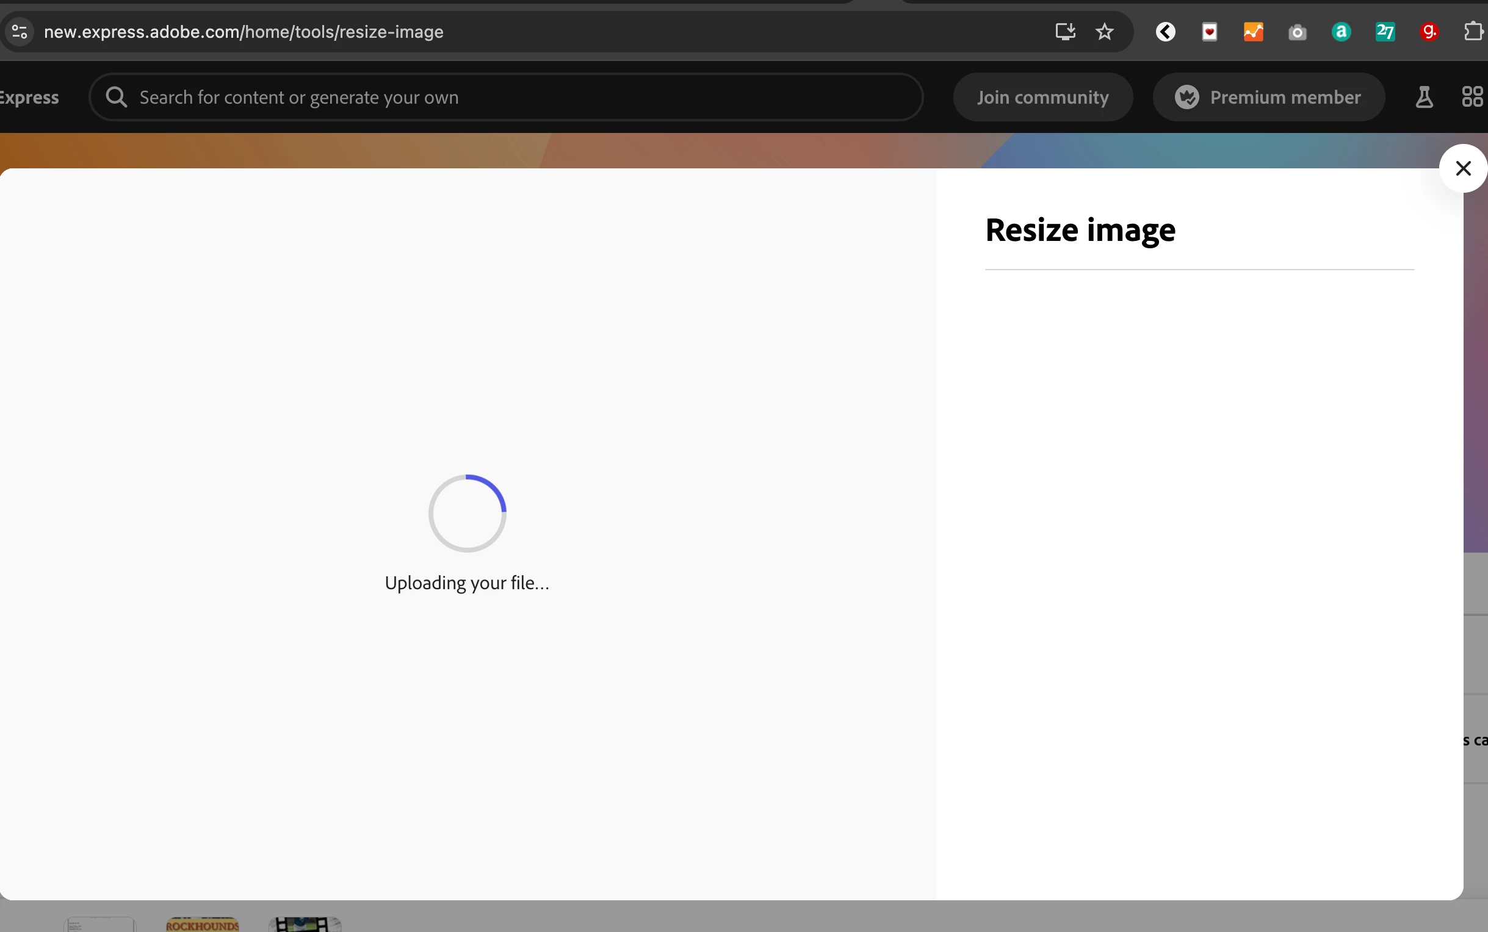Close the Resize image dialog

click(x=1462, y=168)
